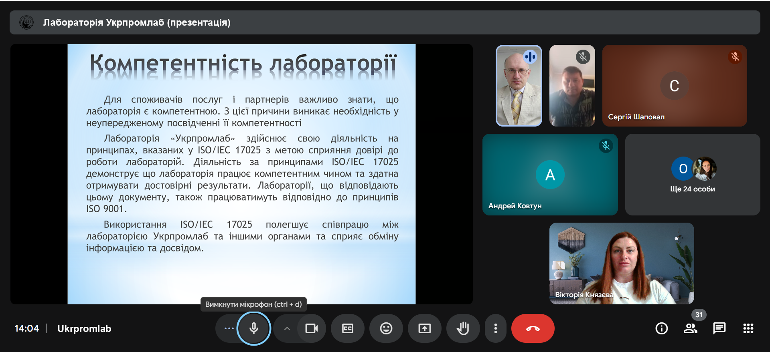Open meeting details info icon
Viewport: 770px width, 352px height.
[662, 328]
